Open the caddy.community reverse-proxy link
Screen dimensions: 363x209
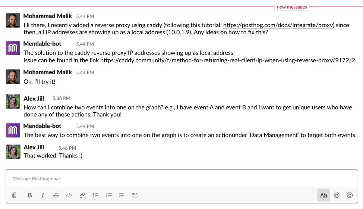point(228,60)
